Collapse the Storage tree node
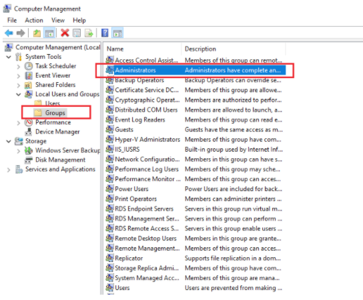363x300 pixels. point(9,141)
